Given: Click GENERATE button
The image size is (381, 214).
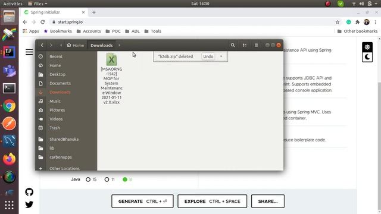Looking at the screenshot, I should coord(142,201).
